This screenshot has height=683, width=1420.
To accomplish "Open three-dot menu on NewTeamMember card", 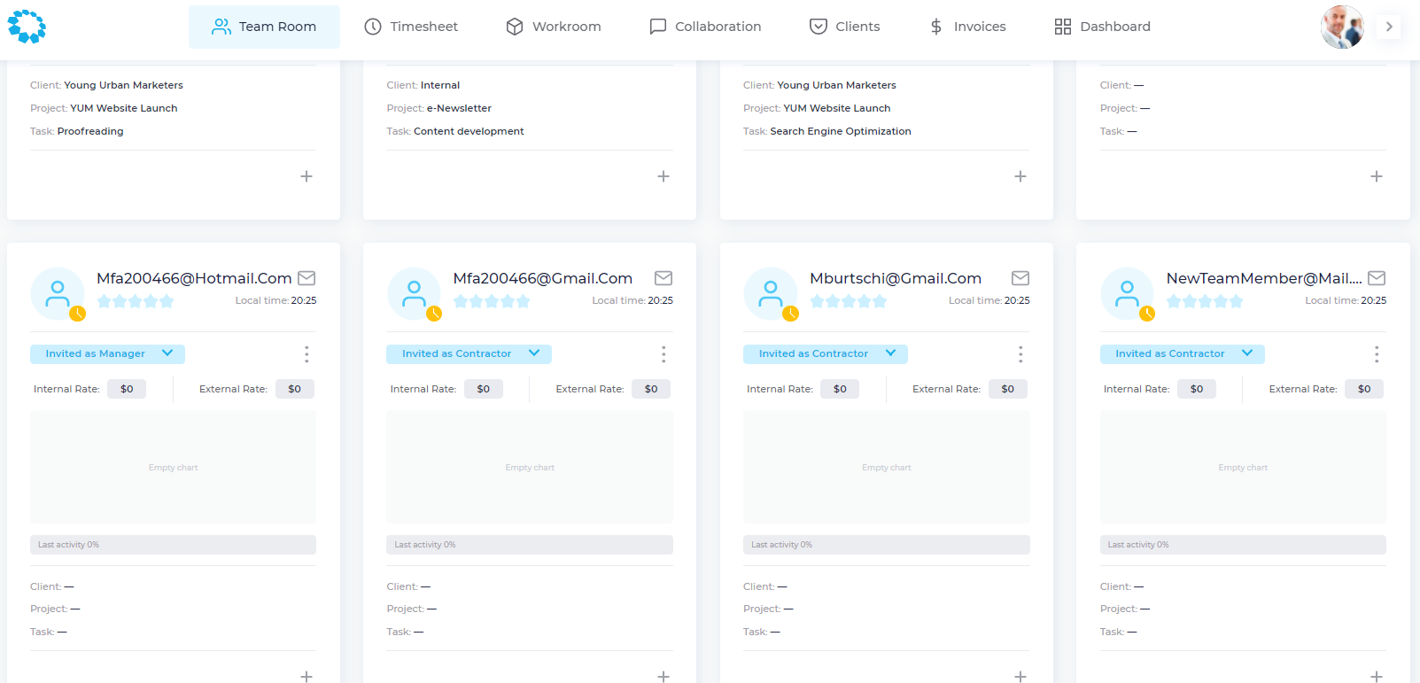I will coord(1377,354).
